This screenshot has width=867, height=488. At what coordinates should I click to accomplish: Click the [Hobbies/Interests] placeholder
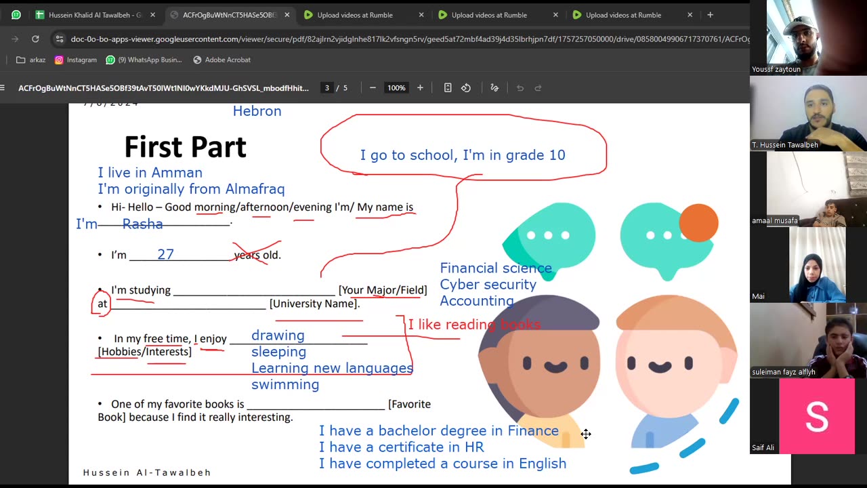point(145,352)
